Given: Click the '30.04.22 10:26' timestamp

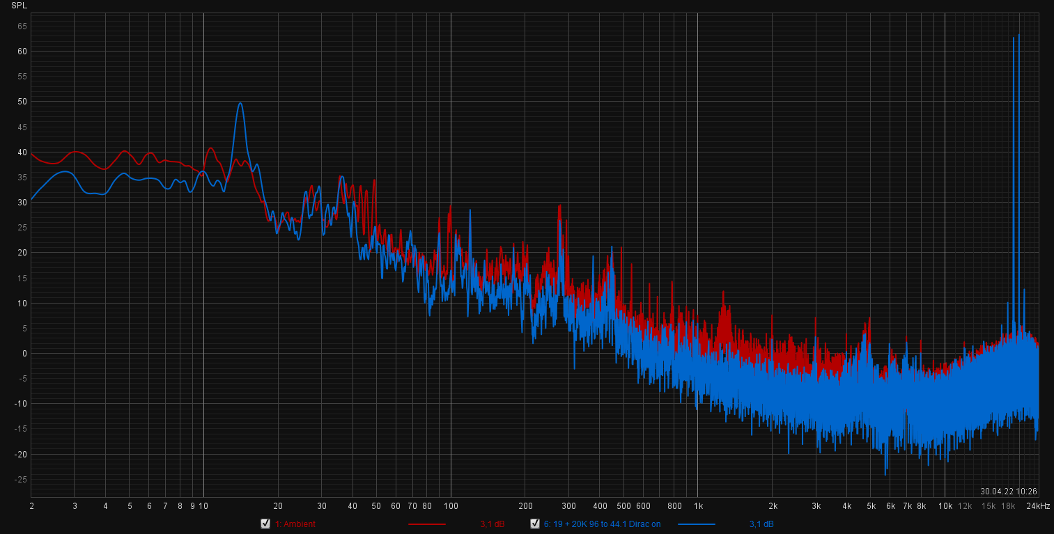Looking at the screenshot, I should 1008,491.
